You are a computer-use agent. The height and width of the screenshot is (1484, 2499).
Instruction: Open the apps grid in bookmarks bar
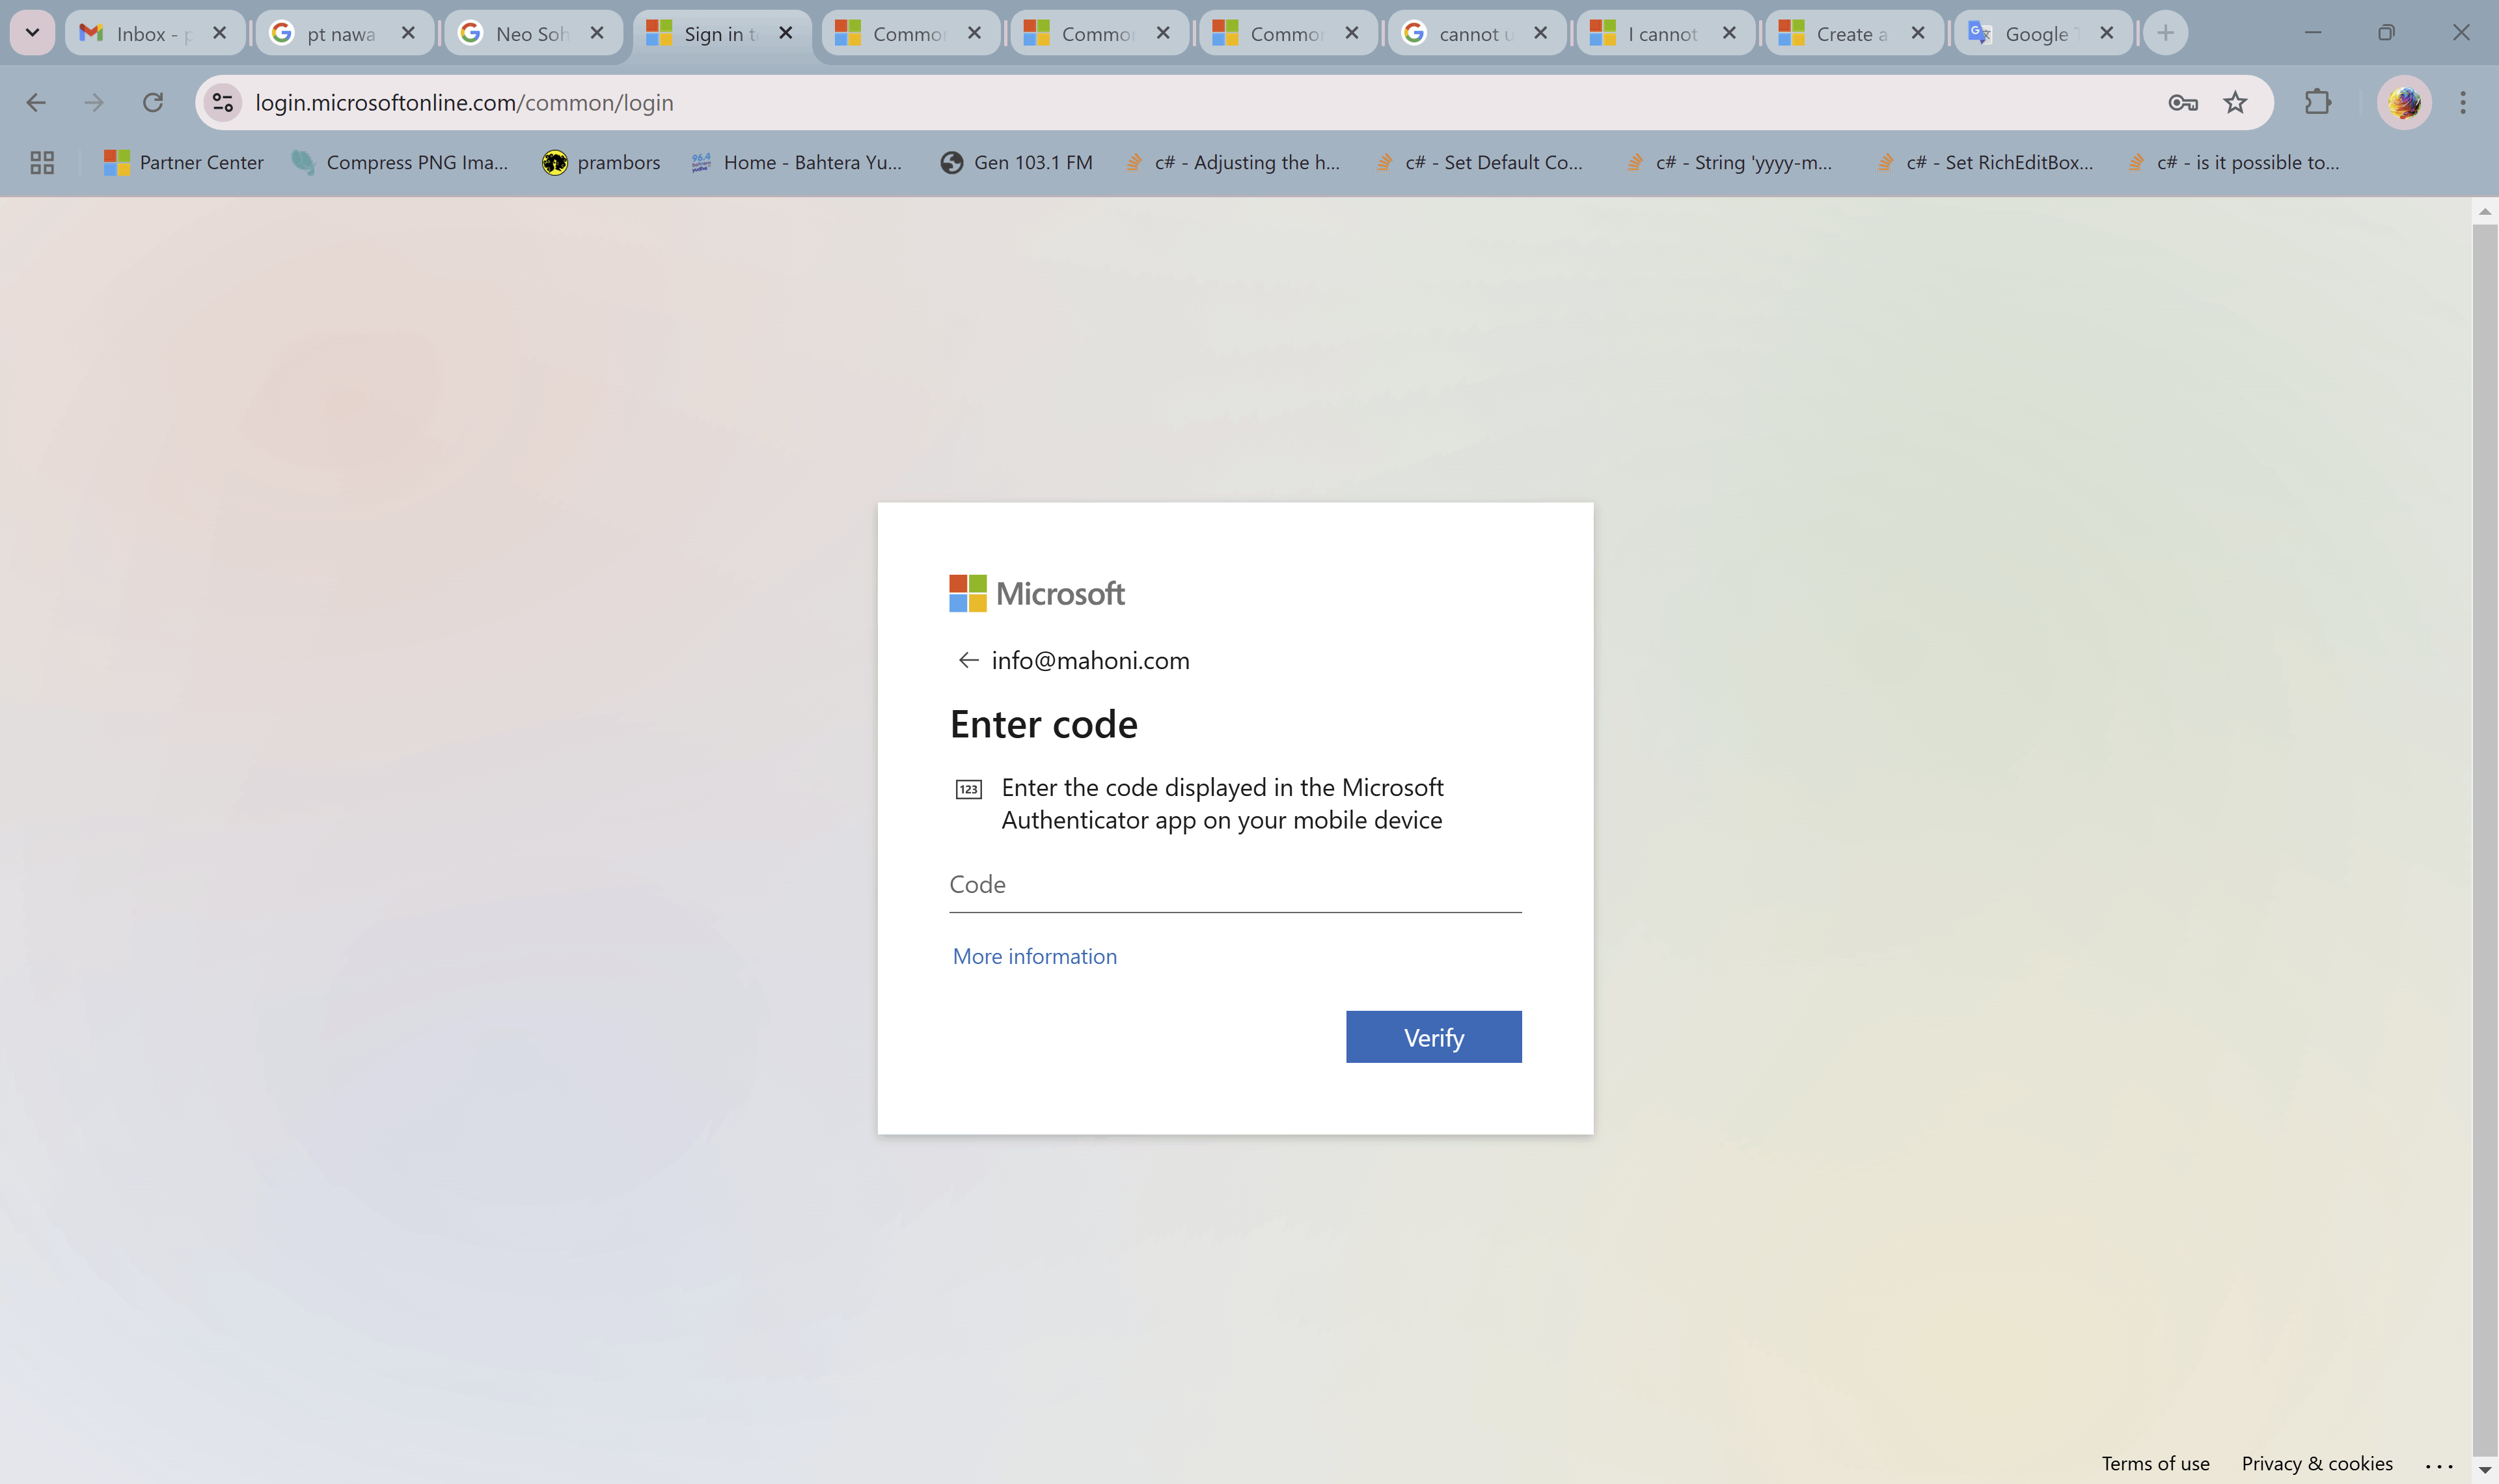(x=42, y=162)
